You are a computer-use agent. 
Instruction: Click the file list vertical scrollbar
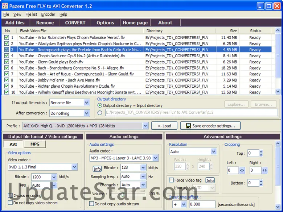click(x=278, y=56)
